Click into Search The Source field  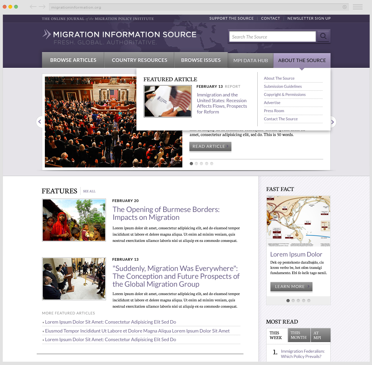tap(273, 37)
